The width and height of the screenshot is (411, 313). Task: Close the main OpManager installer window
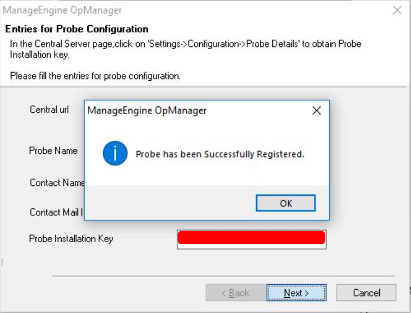(397, 10)
